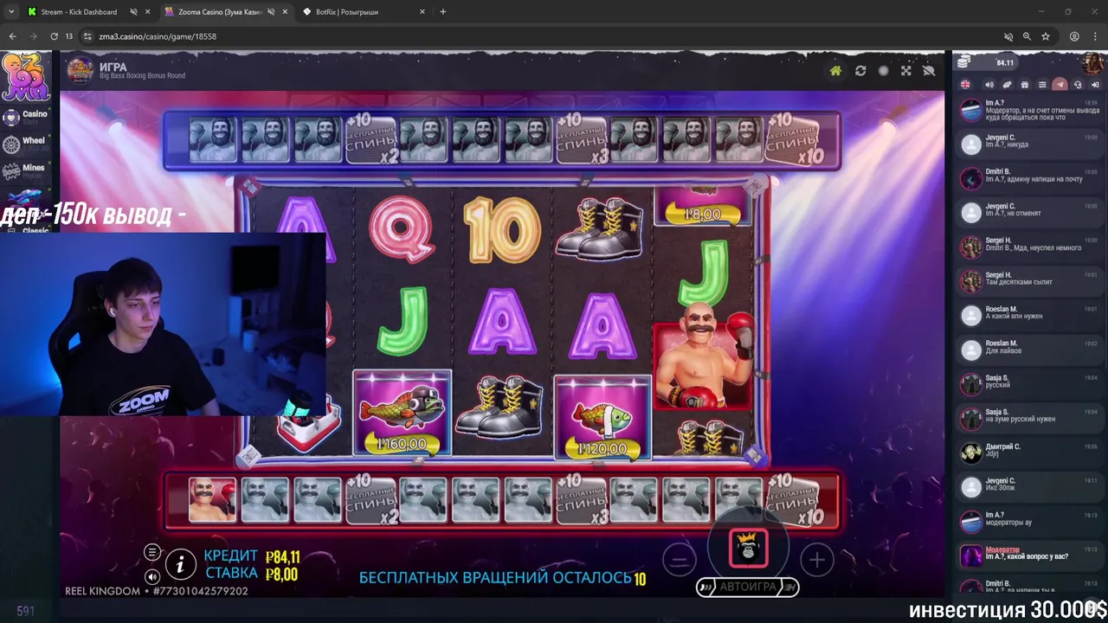Screen dimensions: 1108x623
Task: Open chat settings sliders icon
Action: point(1042,85)
